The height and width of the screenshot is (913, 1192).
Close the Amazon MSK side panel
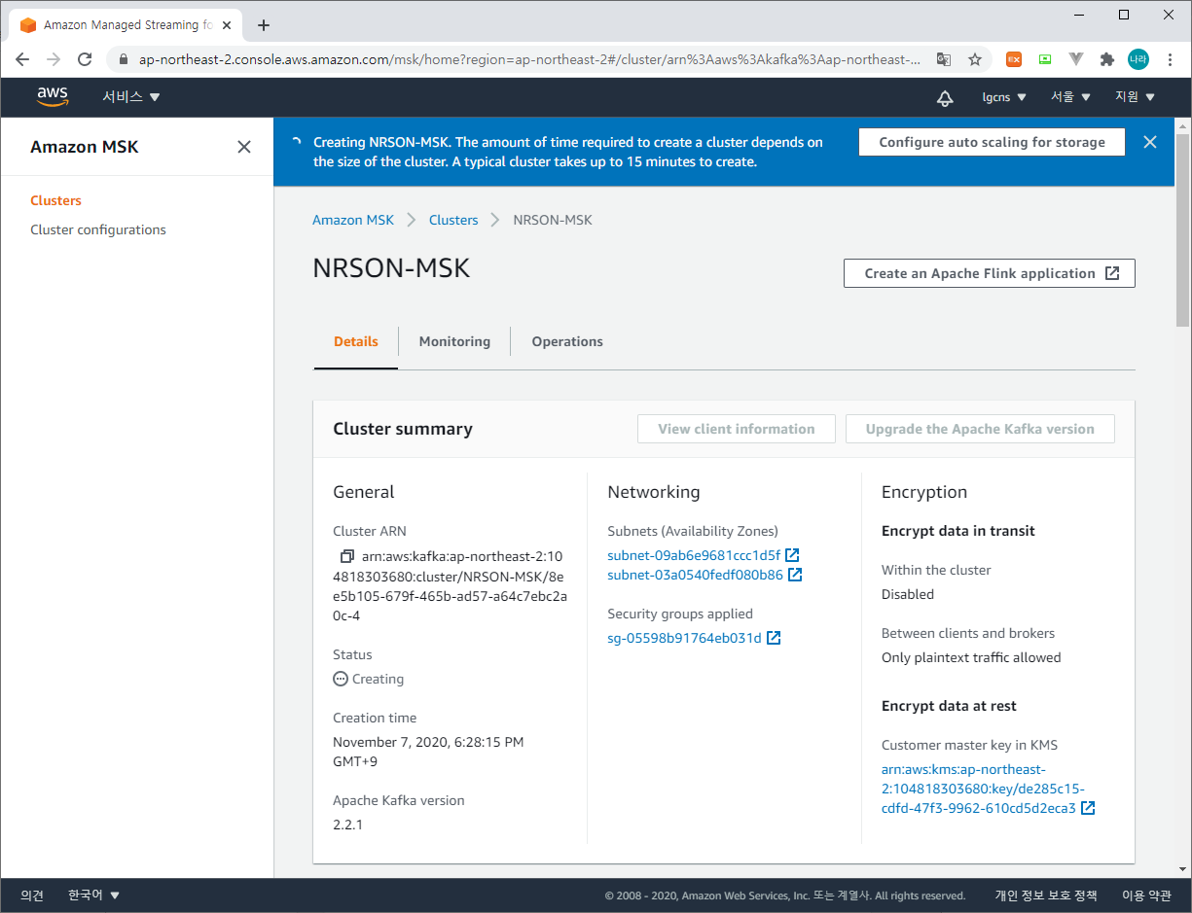[x=244, y=147]
